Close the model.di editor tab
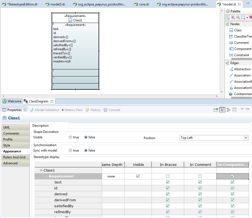 [239, 4]
